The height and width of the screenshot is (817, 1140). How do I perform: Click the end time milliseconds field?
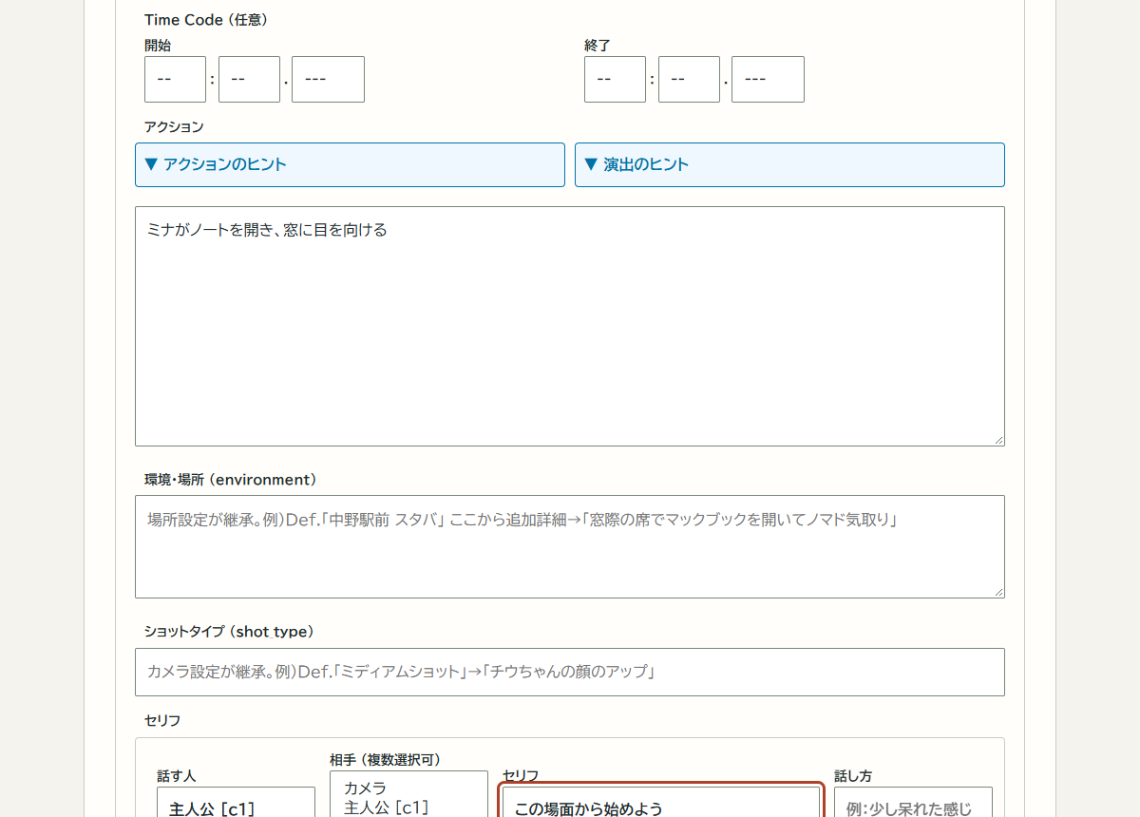(x=768, y=79)
